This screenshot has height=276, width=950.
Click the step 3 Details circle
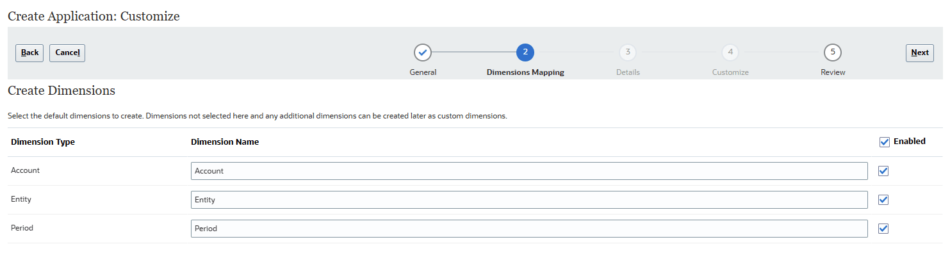pos(628,53)
